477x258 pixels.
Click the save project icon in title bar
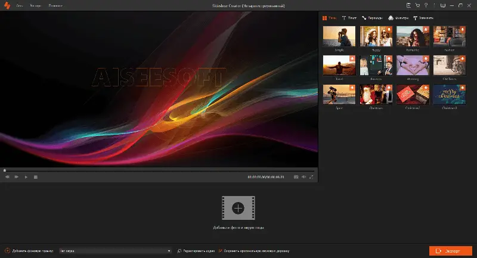click(408, 5)
